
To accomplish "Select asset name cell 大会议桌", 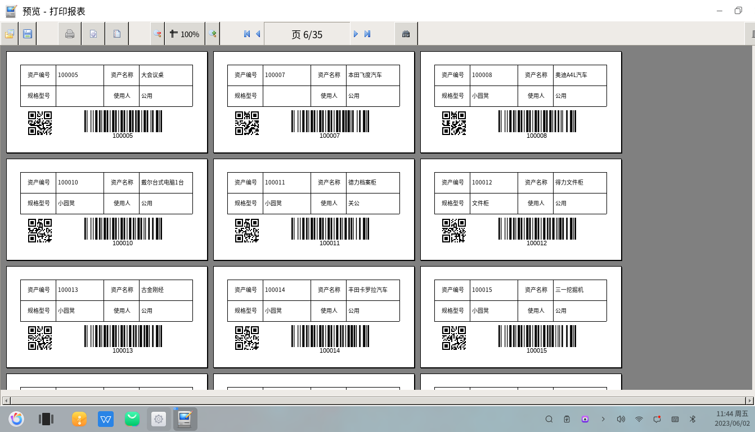I will click(166, 75).
